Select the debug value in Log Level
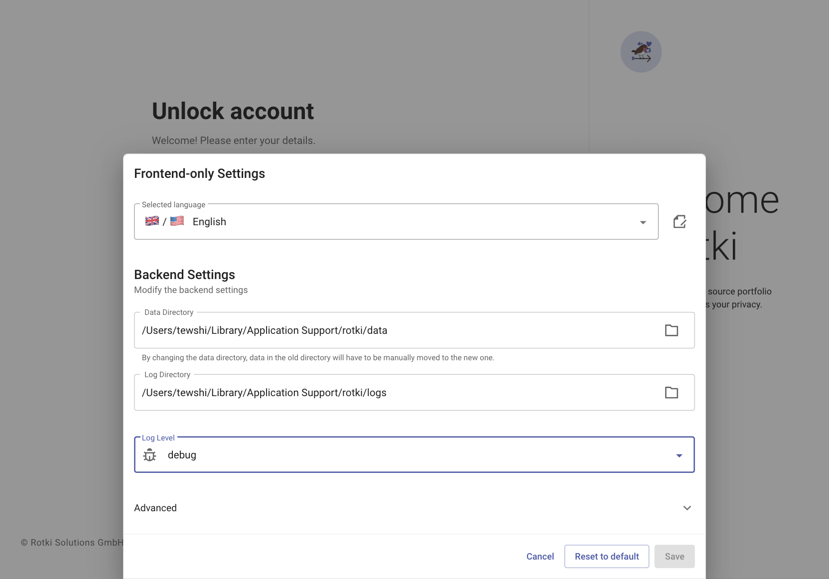This screenshot has height=579, width=829. coord(182,455)
